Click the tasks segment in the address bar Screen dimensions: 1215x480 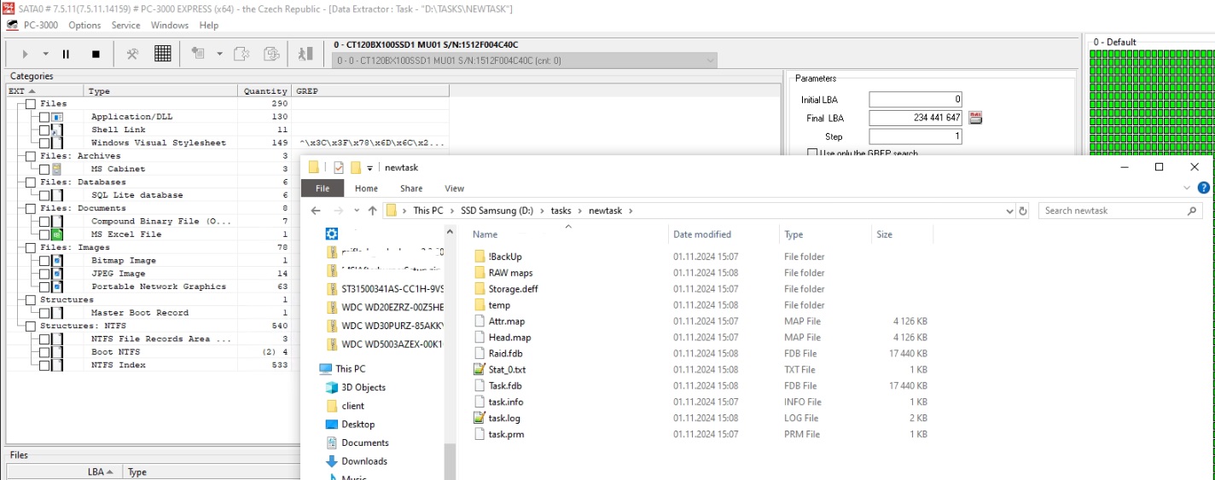coord(561,211)
